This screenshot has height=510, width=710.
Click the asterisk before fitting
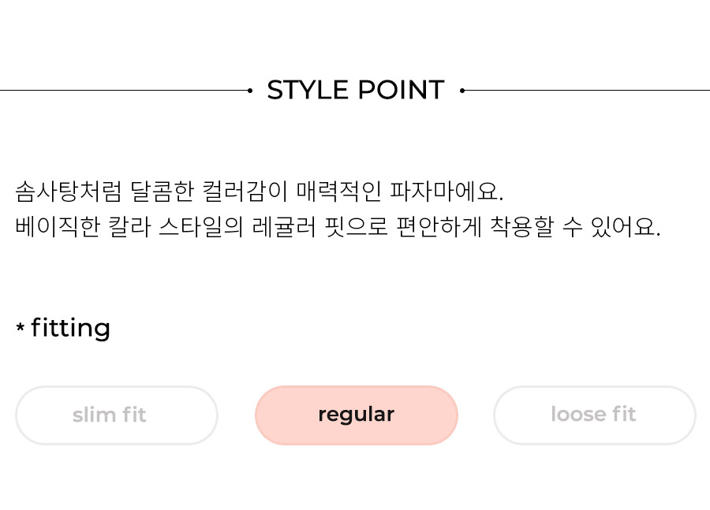[20, 326]
